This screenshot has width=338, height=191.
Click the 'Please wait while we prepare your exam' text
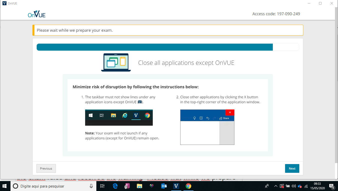pos(75,30)
